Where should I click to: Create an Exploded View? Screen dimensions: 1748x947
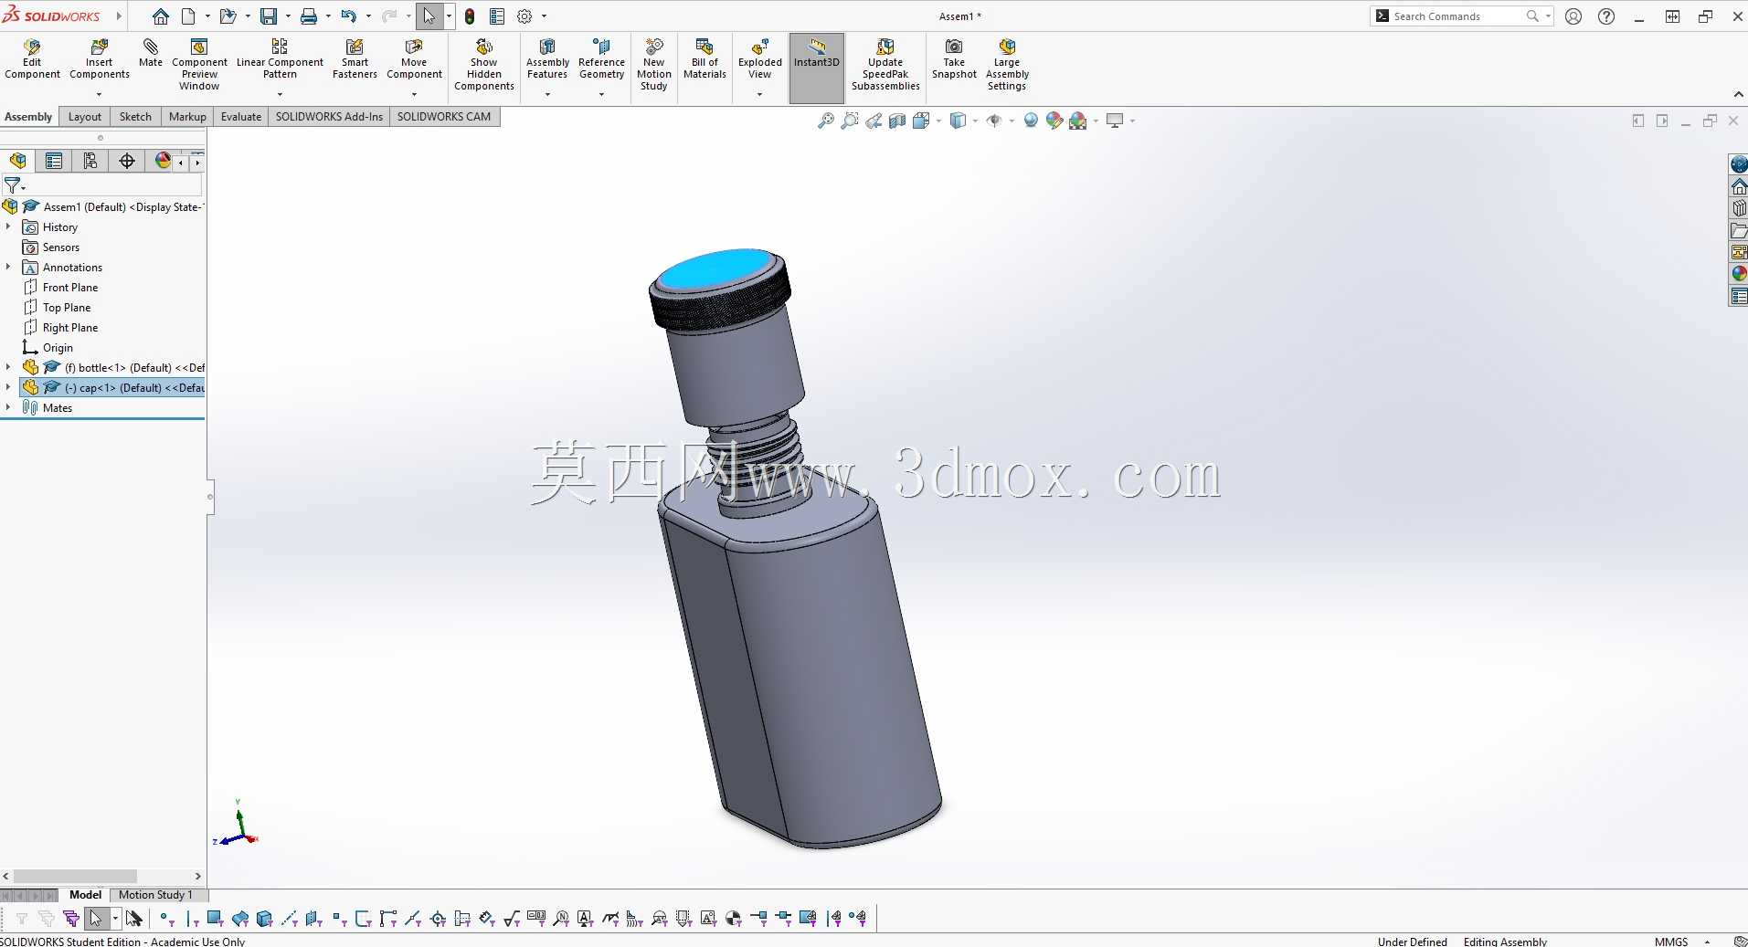pos(760,59)
